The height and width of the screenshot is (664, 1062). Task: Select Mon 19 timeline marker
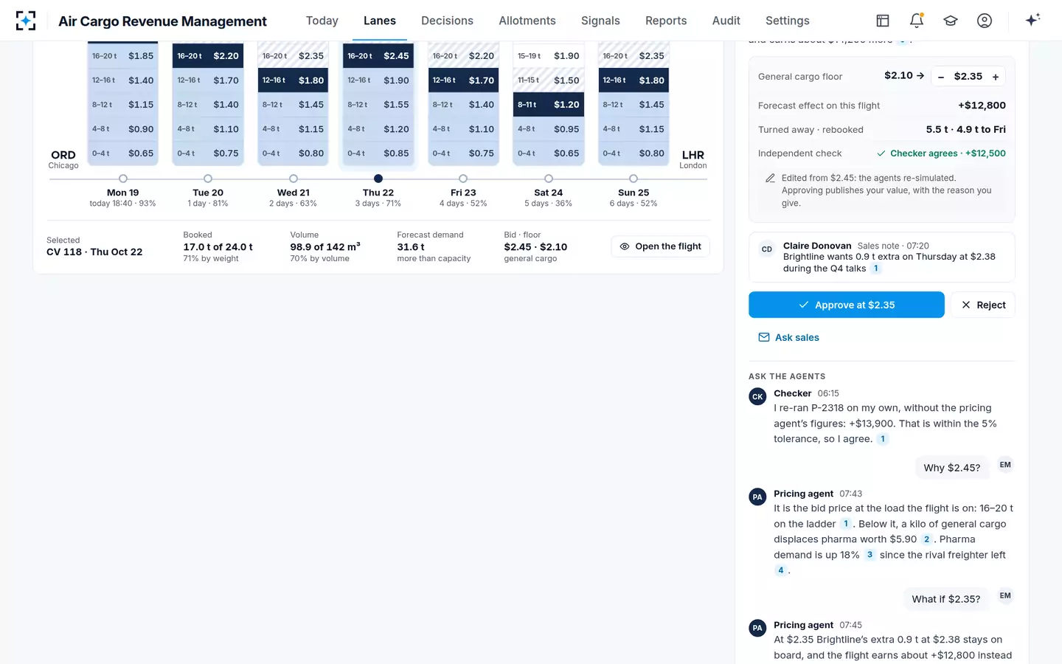[x=123, y=179]
